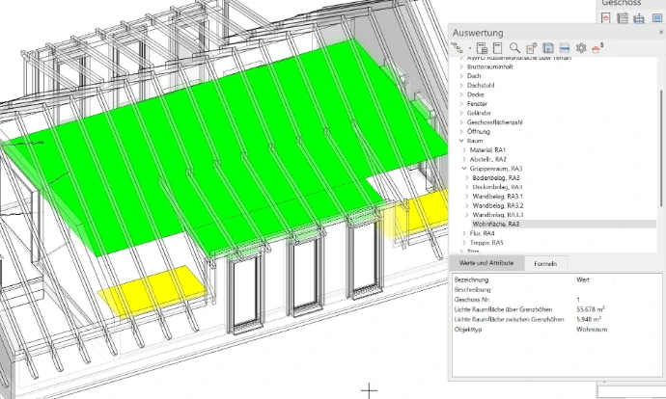Click the blue save disk icon
This screenshot has width=666, height=399.
[547, 47]
